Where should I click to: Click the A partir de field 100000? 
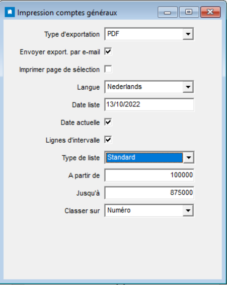[x=149, y=175]
